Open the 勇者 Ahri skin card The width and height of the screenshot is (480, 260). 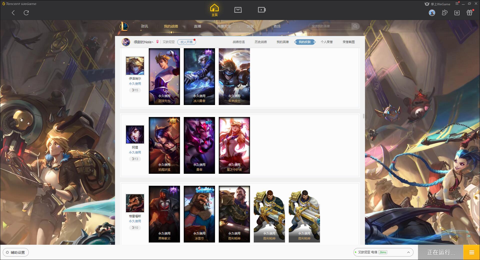(199, 145)
